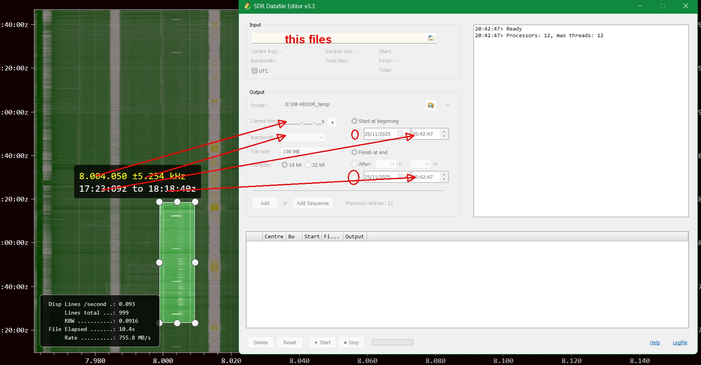This screenshot has height=365, width=701.
Task: Click the progress bar next to Stop
Action: 392,342
